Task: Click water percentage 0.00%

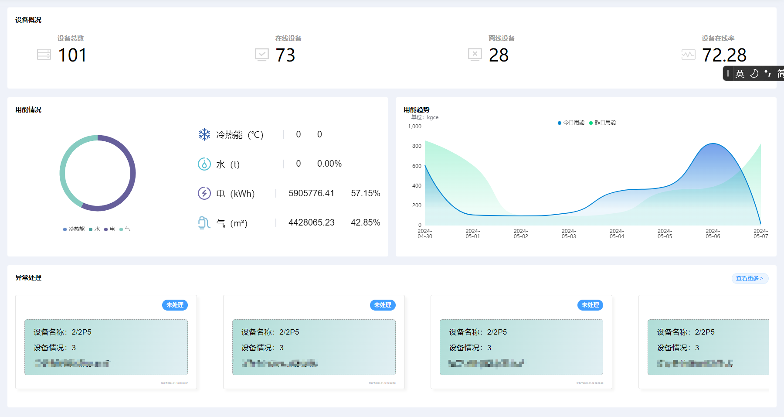Action: 329,164
